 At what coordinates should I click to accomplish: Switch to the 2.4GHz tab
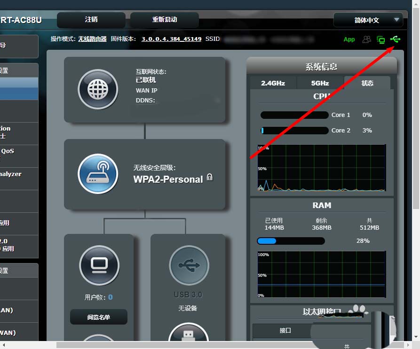point(273,83)
